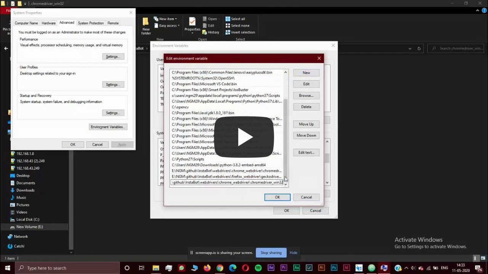Screen dimensions: 488x274
Task: Launch Adobe Audition from the taskbar
Action: pos(297,268)
